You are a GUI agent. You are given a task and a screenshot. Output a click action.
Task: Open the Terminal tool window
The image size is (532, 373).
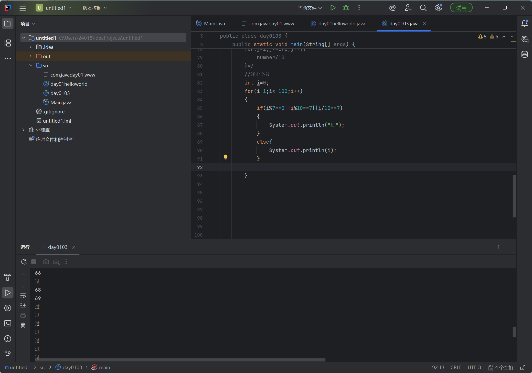[x=8, y=323]
